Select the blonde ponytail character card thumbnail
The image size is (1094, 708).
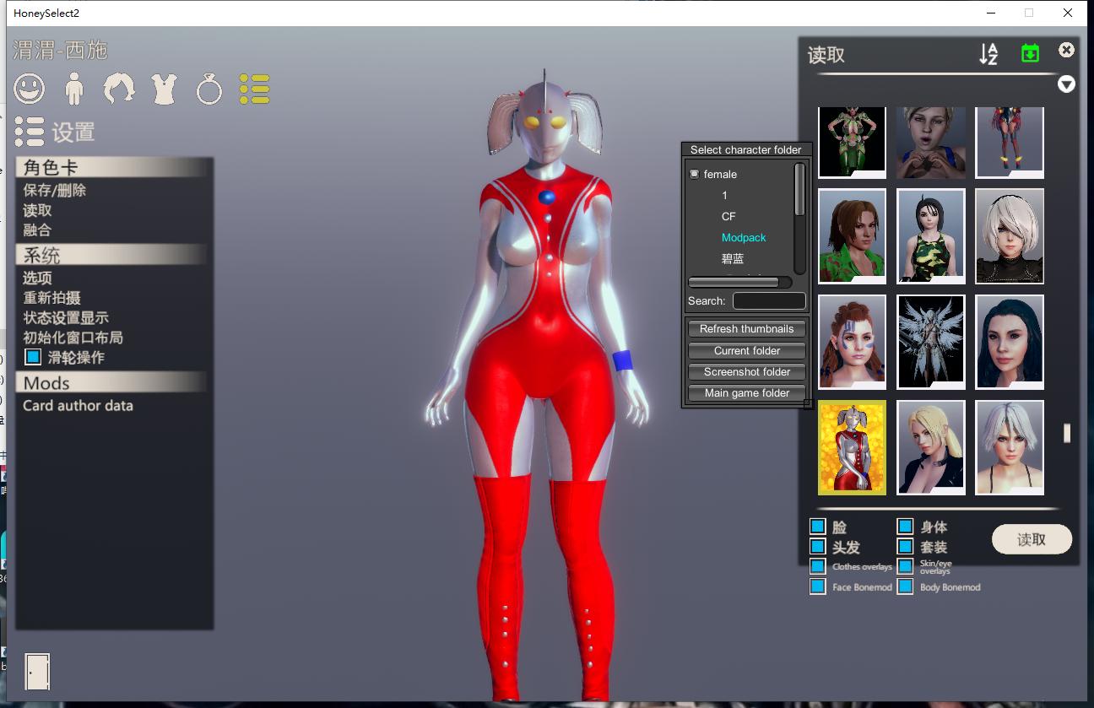931,447
